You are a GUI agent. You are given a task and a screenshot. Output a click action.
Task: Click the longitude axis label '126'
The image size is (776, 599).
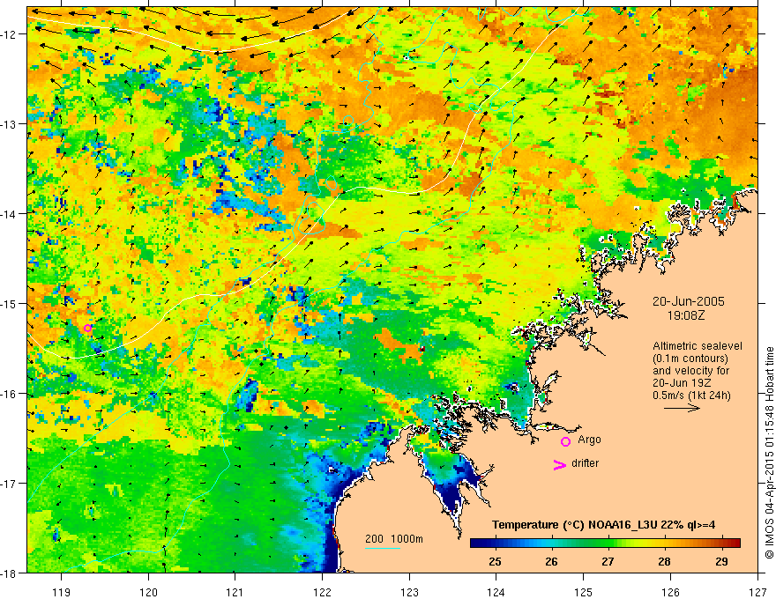point(670,592)
